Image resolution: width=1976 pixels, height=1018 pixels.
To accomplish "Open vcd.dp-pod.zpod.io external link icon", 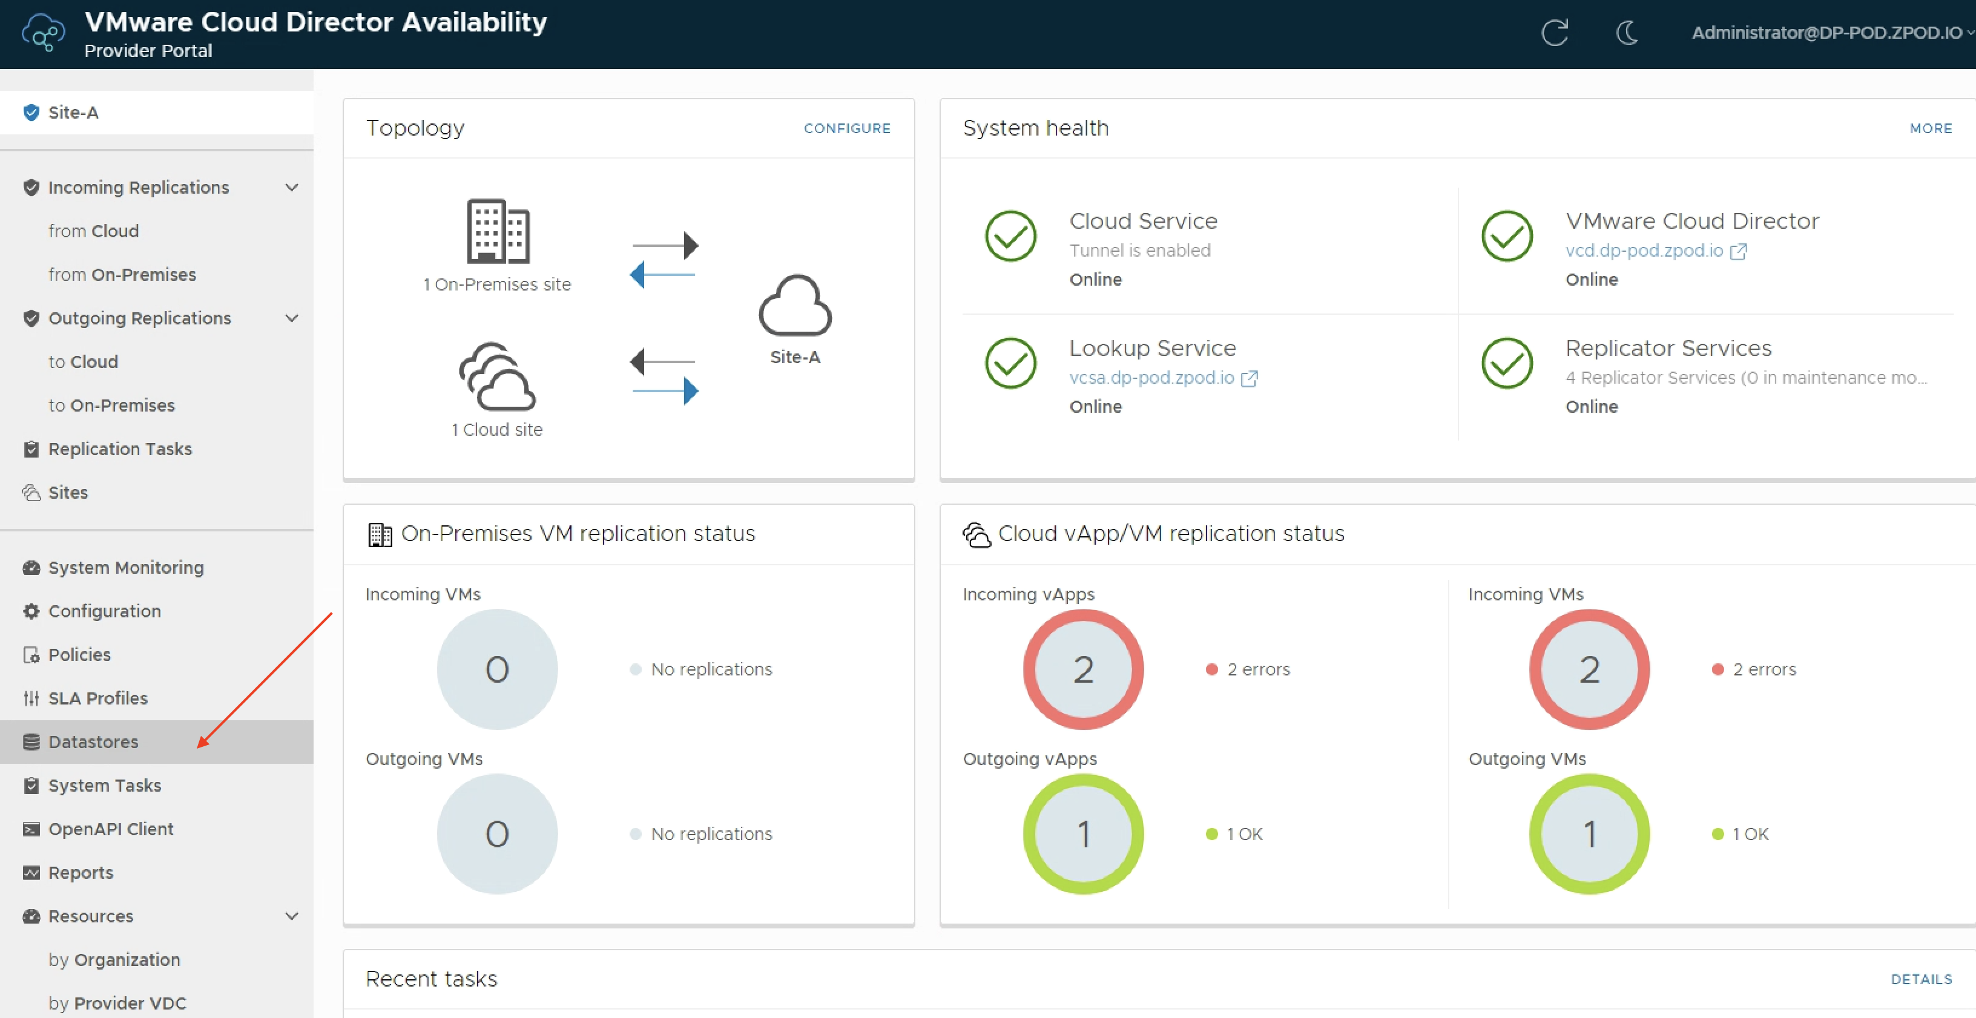I will click(1738, 252).
